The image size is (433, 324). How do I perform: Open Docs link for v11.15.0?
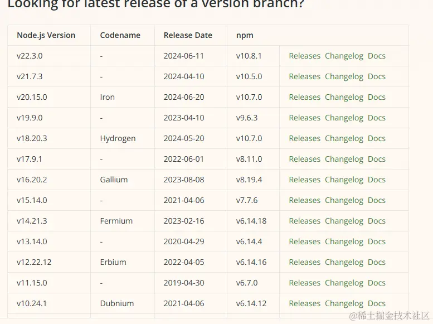[x=377, y=283]
